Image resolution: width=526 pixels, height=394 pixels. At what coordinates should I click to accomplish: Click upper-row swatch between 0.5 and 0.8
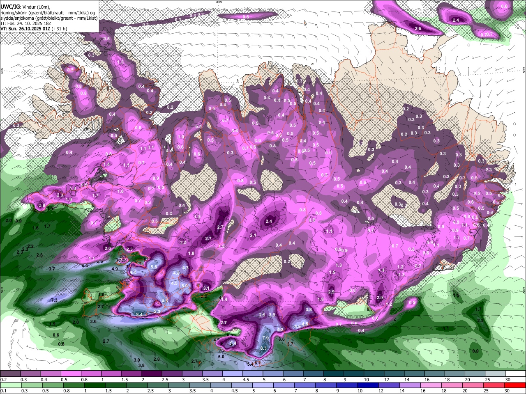pos(71,373)
